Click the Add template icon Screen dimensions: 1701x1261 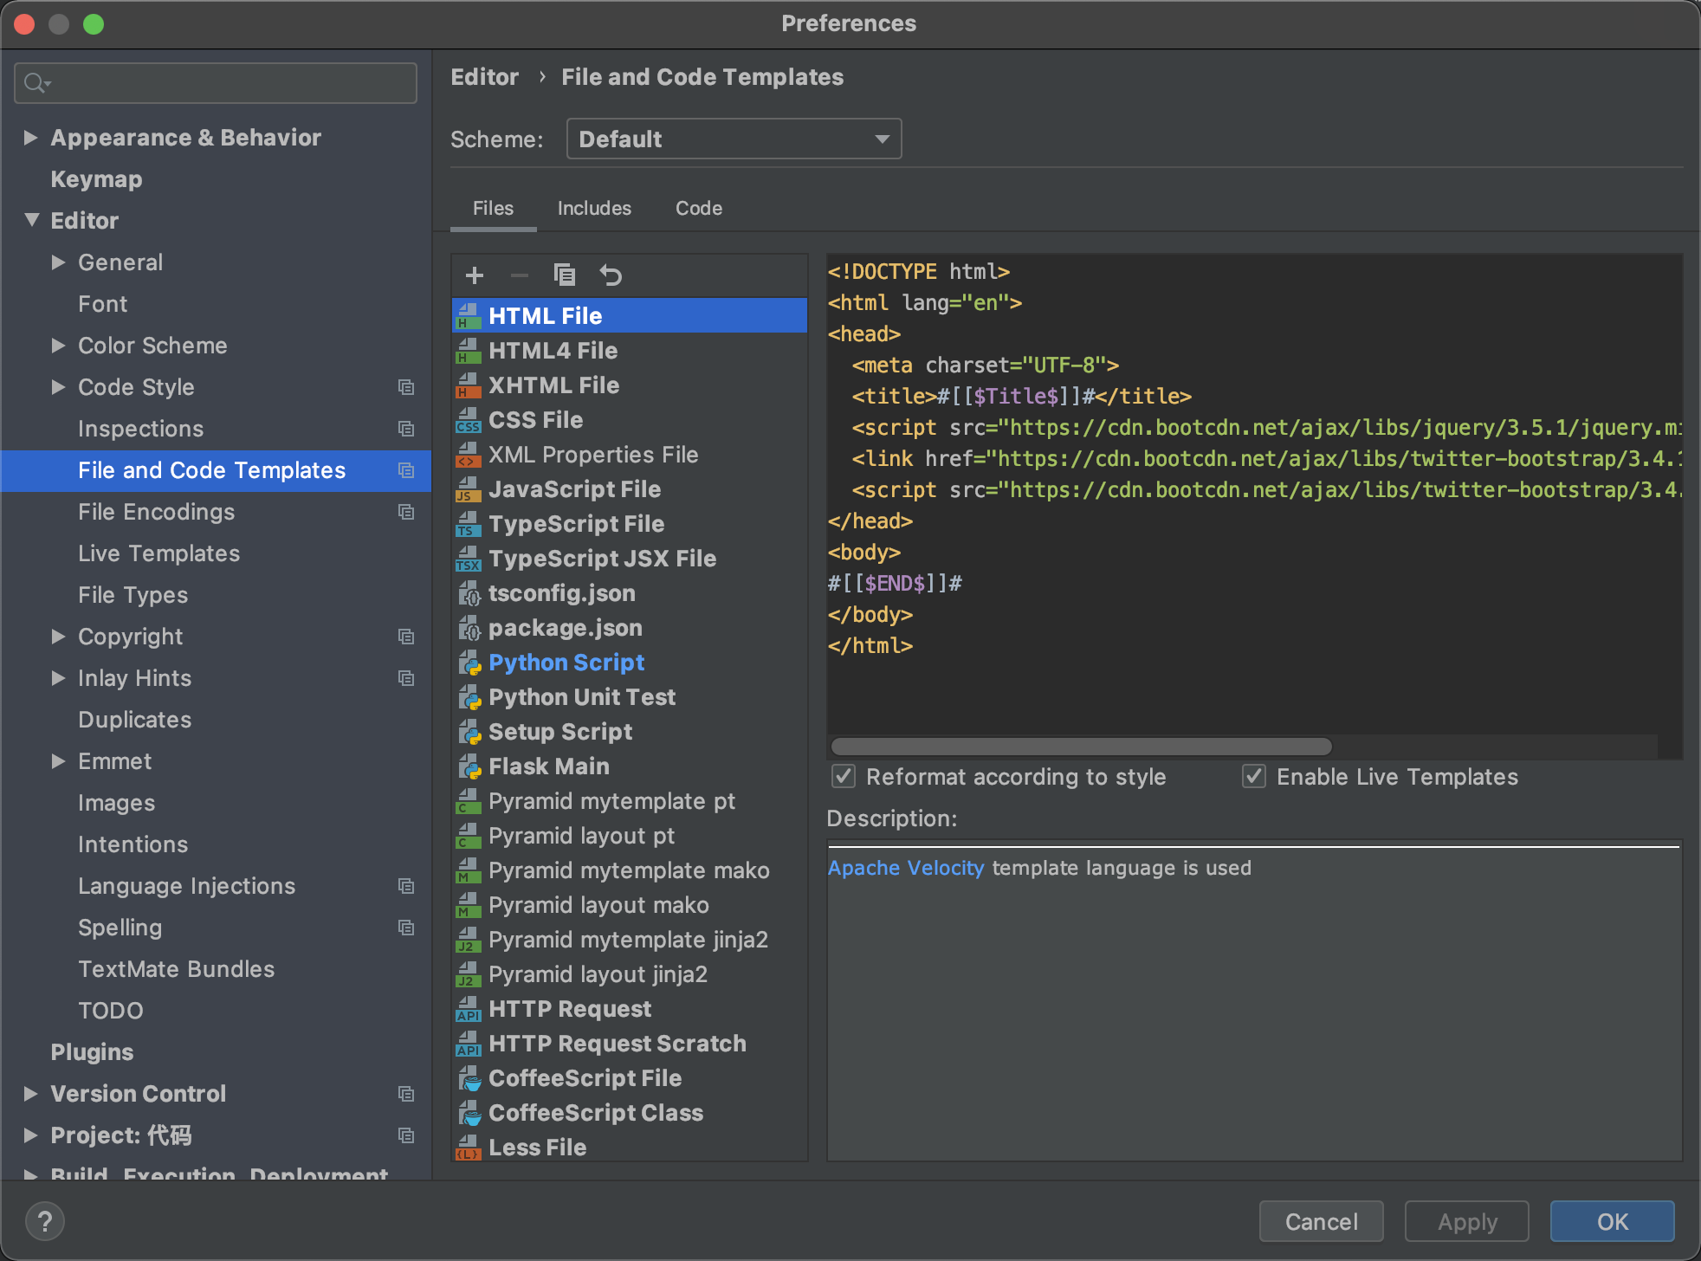(x=475, y=275)
